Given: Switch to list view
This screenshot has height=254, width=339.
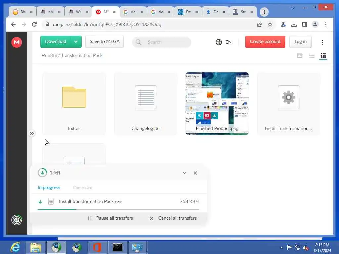Looking at the screenshot, I should (x=312, y=56).
